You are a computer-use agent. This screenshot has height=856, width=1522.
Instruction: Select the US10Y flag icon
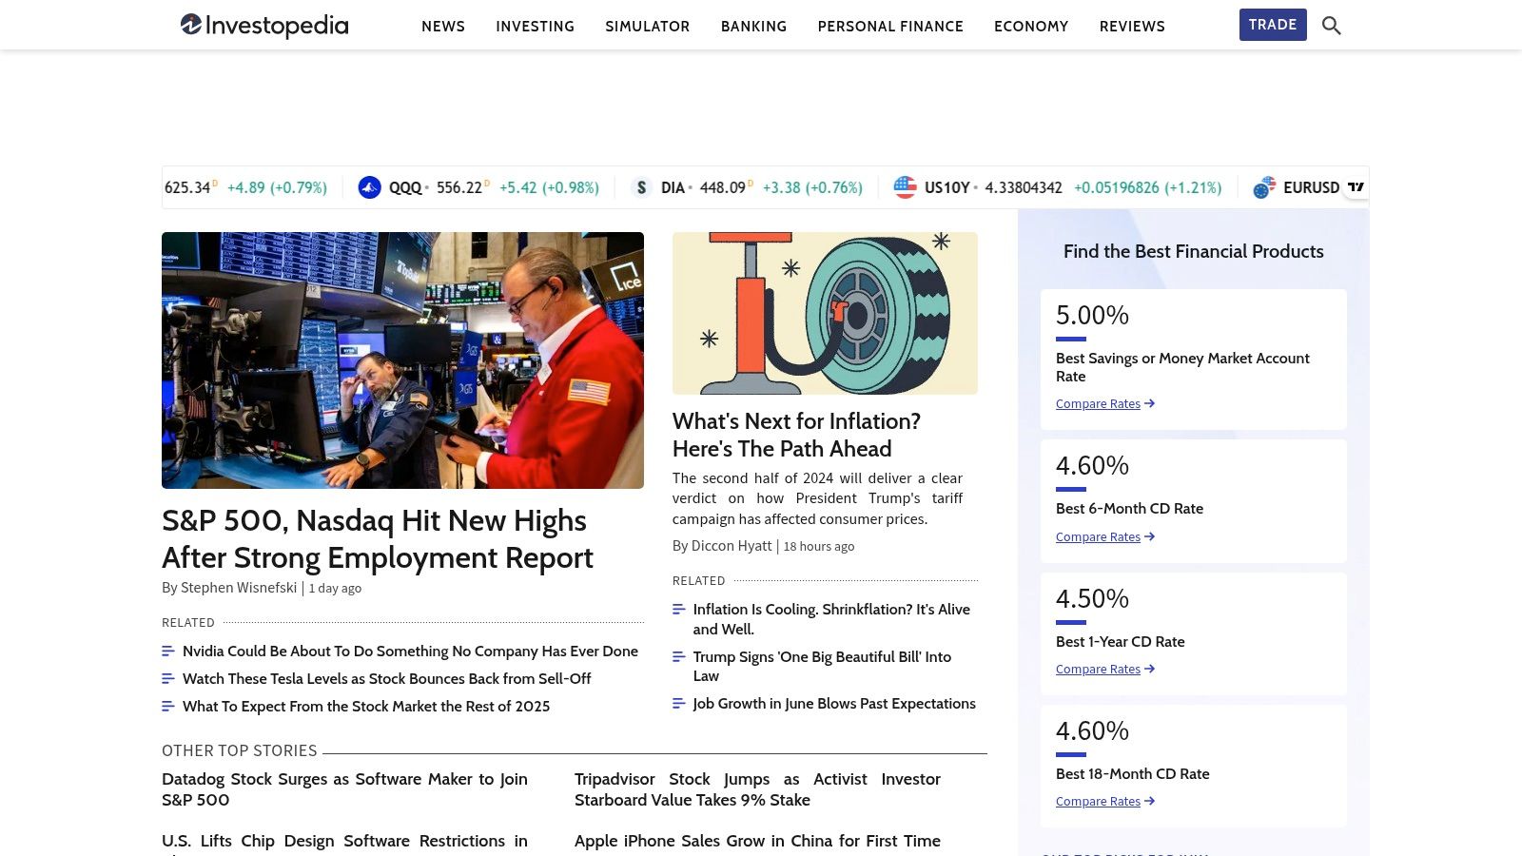click(x=905, y=187)
